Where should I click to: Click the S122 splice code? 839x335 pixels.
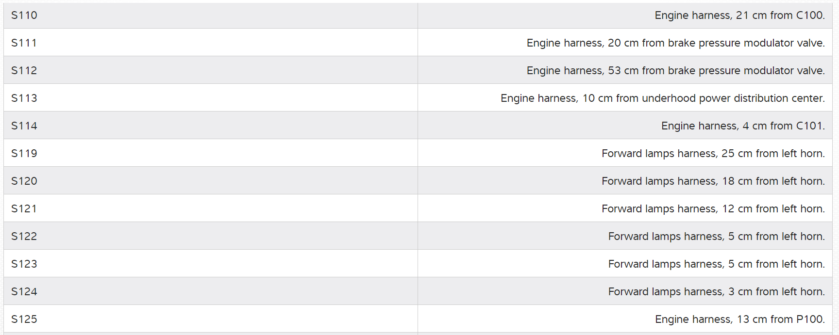[24, 237]
